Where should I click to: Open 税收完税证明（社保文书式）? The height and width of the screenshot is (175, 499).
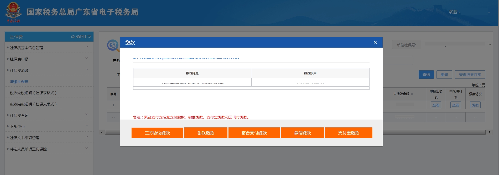coord(33,104)
